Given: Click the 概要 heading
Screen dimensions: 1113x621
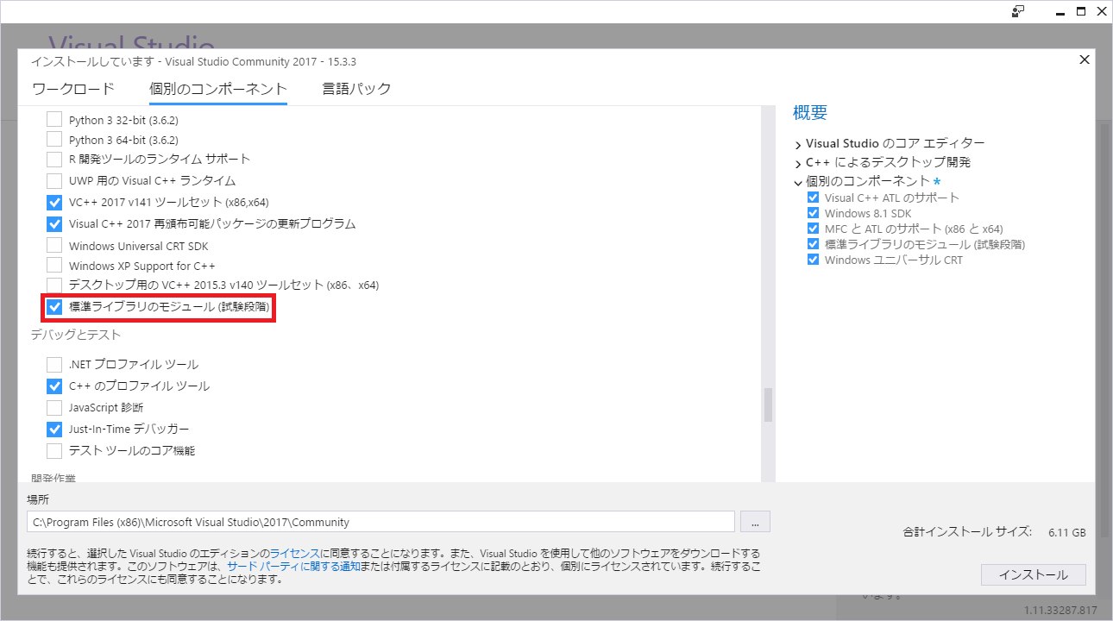Looking at the screenshot, I should coord(810,112).
